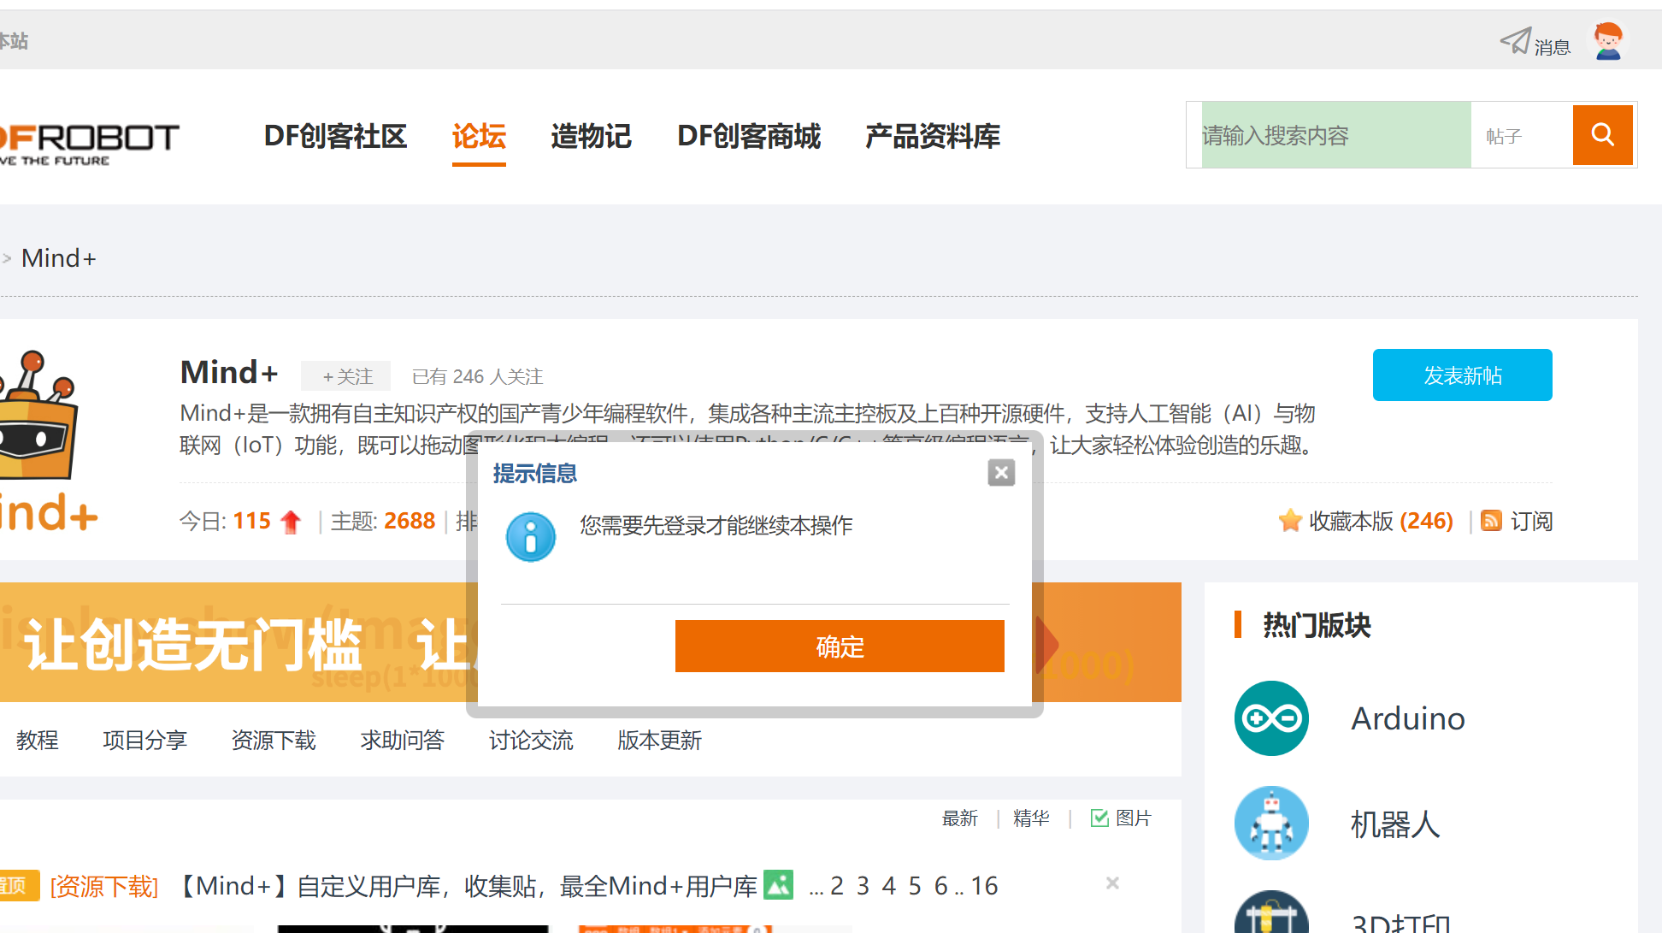Click the 消息 label in top bar
Screen dimensions: 1662x933
(1553, 47)
